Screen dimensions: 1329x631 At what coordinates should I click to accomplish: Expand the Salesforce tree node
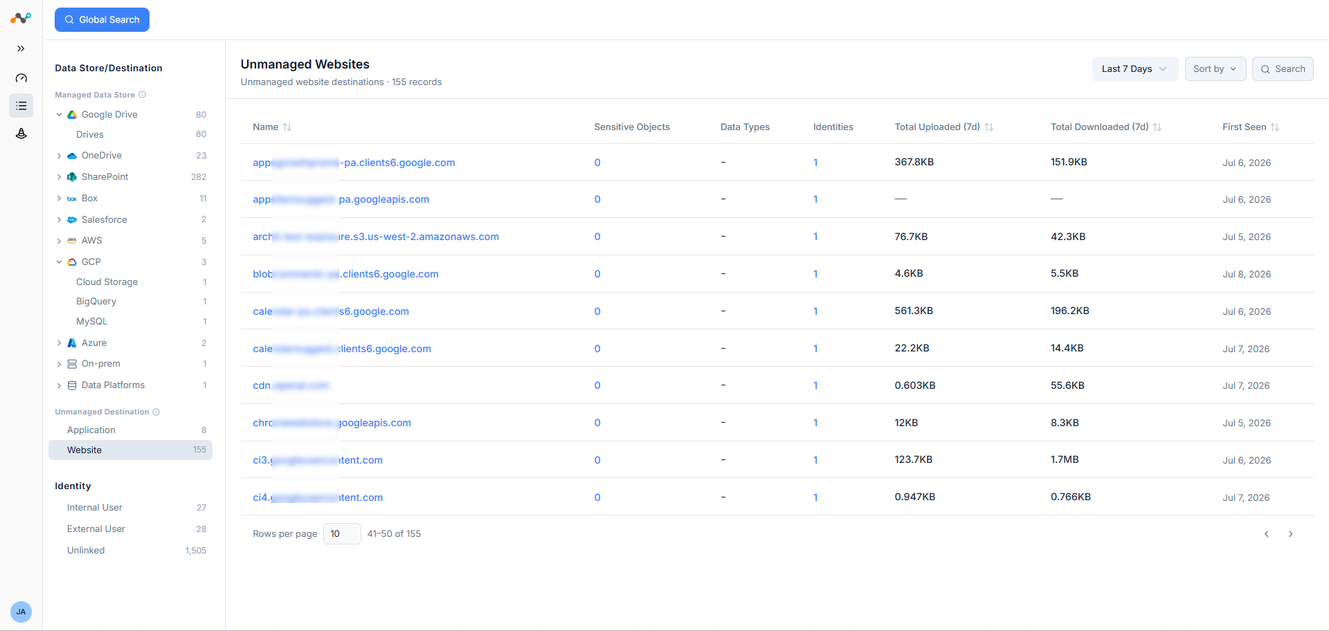click(59, 220)
